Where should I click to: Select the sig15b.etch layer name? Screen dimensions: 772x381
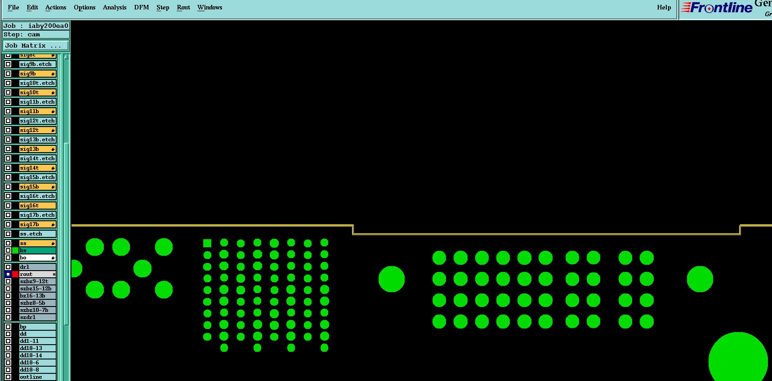tap(37, 177)
